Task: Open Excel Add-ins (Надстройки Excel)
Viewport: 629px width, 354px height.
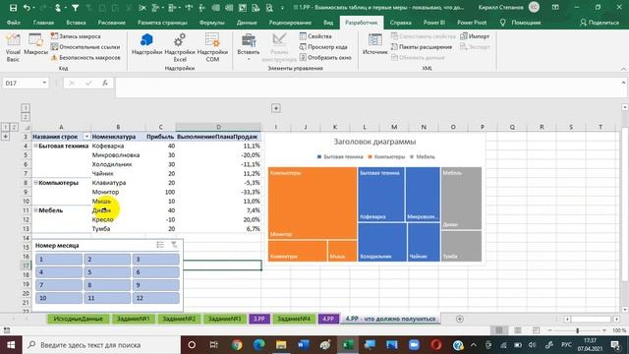Action: pyautogui.click(x=180, y=48)
